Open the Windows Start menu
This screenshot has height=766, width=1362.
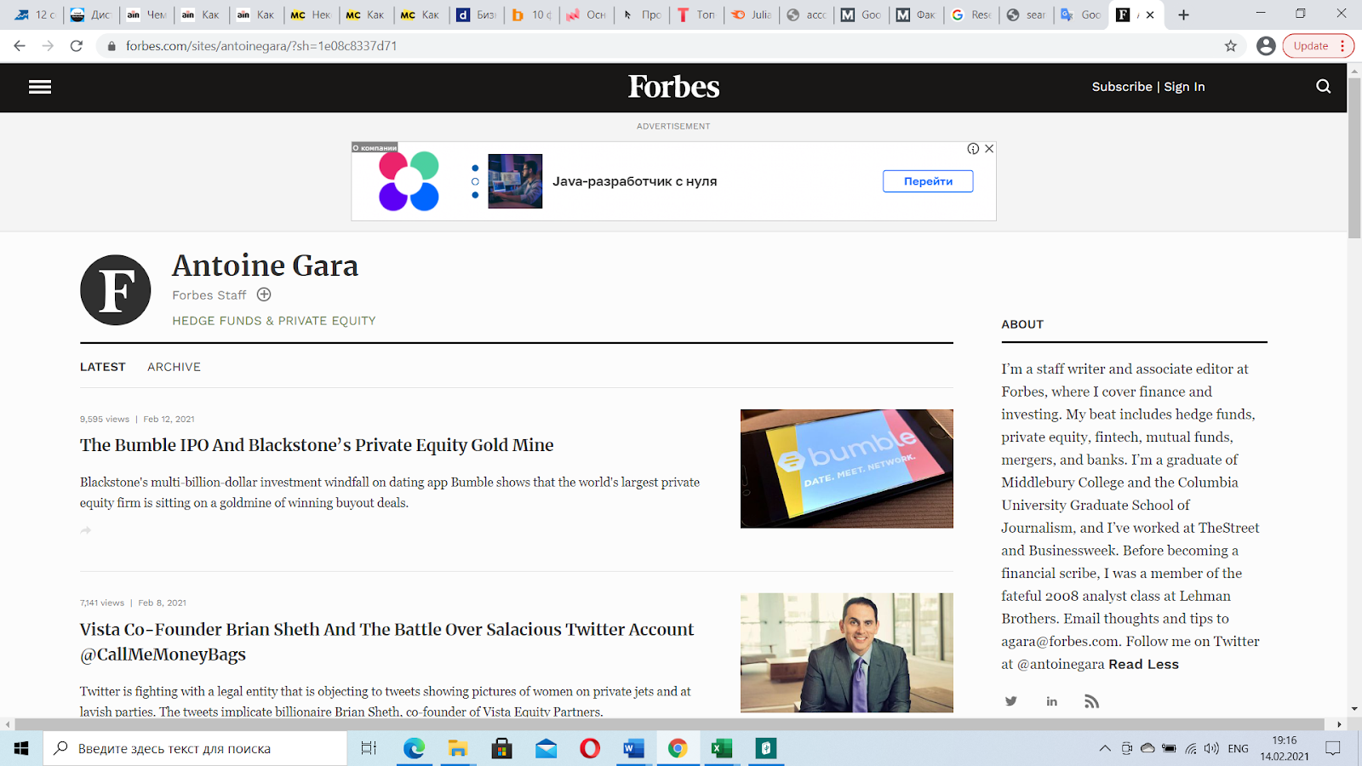tap(21, 748)
